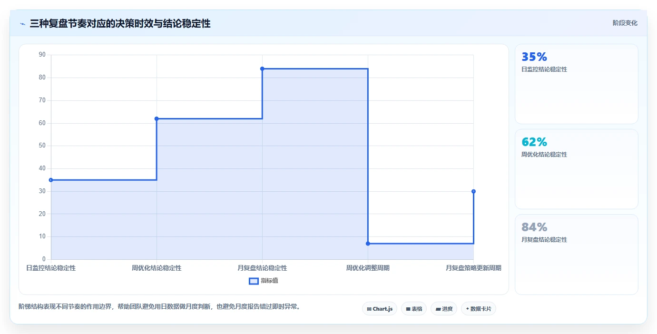
Task: Click x-axis label 周优化调整周期
Action: click(368, 268)
